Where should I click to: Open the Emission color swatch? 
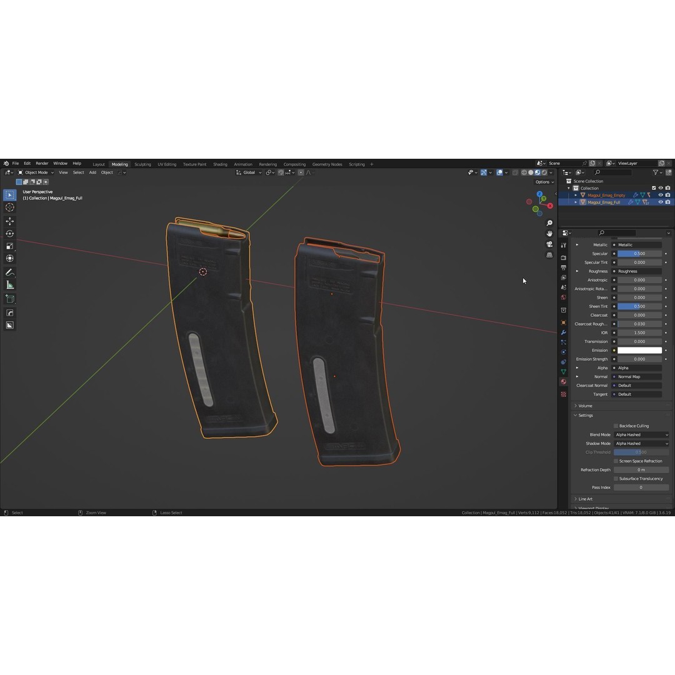point(640,351)
